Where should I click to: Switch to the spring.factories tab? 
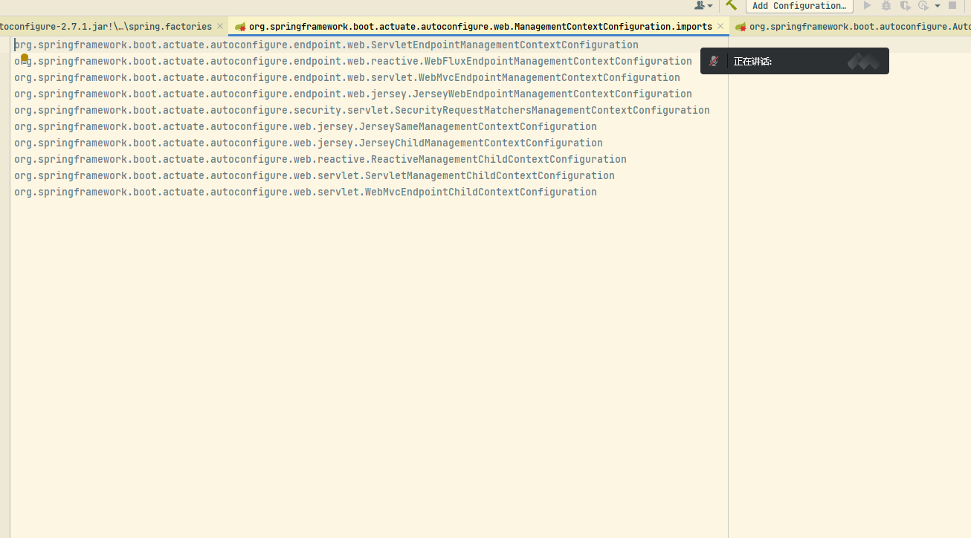104,27
